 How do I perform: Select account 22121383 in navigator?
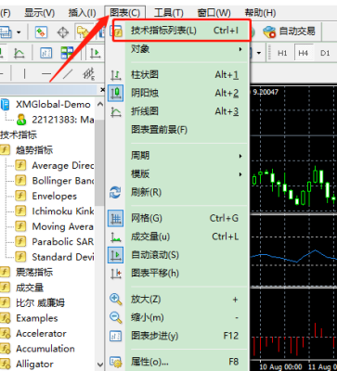pos(63,120)
